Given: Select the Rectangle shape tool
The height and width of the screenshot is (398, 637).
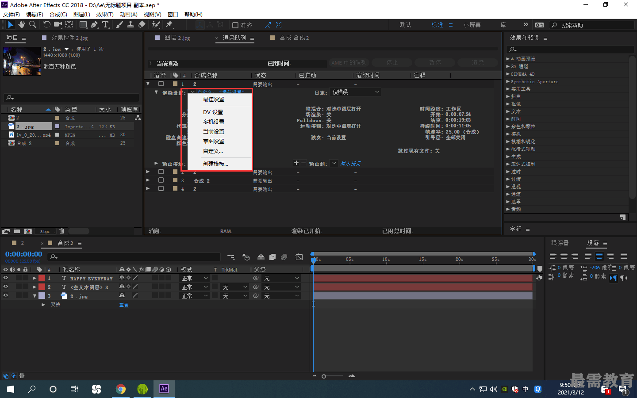Looking at the screenshot, I should coord(83,25).
